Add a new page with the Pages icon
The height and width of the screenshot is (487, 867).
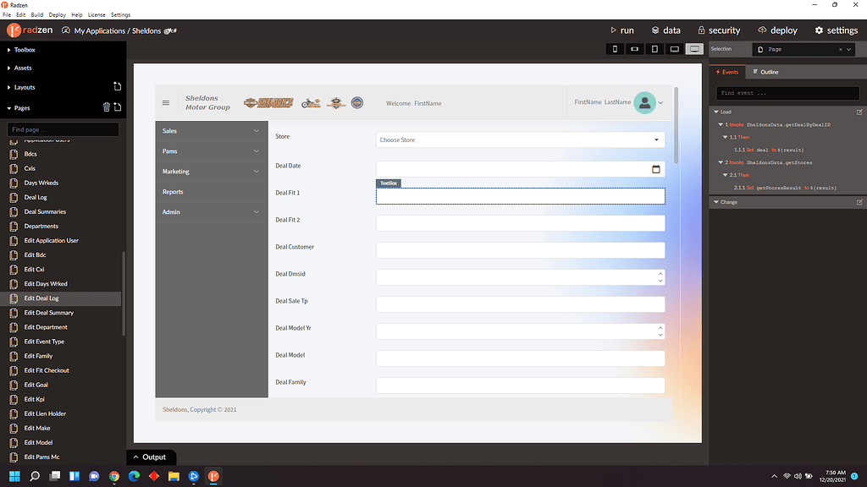tap(118, 107)
